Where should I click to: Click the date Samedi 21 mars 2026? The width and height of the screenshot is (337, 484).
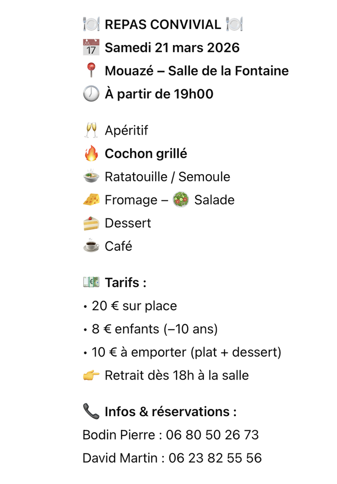(172, 48)
